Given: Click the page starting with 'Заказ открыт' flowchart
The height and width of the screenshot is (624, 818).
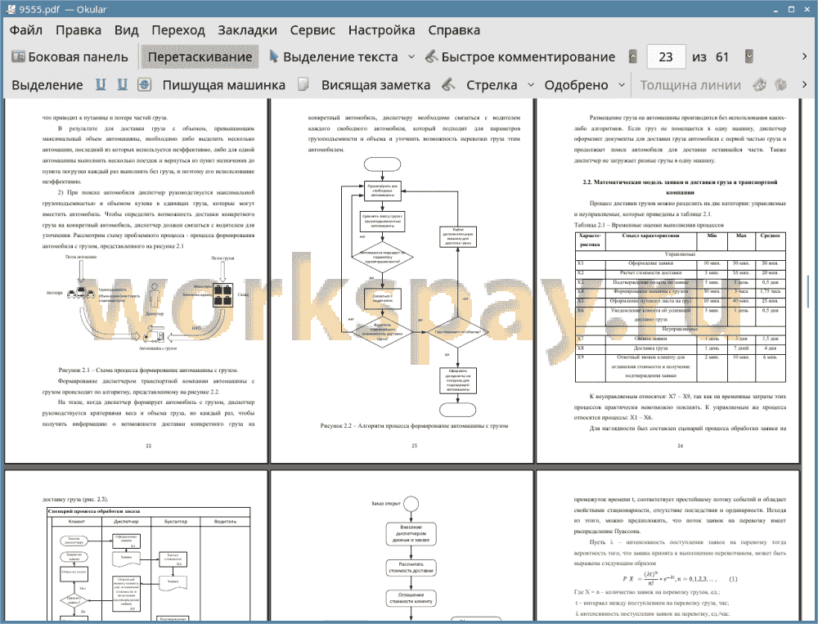Looking at the screenshot, I should coord(402,546).
